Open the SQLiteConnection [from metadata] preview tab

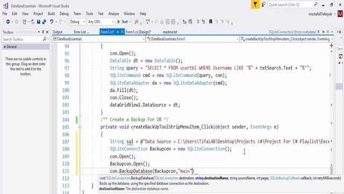point(292,32)
